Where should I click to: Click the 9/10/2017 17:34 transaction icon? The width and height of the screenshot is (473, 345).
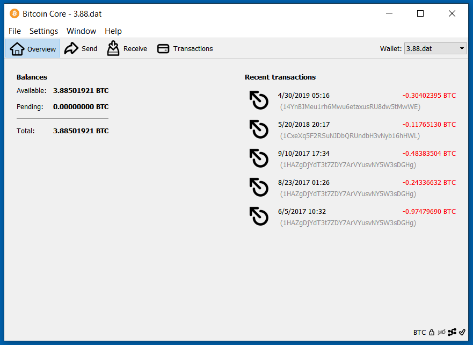(259, 159)
